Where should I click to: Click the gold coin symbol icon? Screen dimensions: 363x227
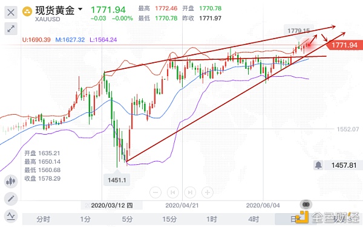27,11
